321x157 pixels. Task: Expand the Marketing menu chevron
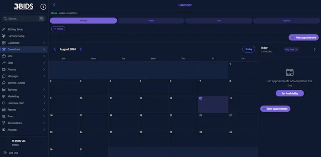44,96
